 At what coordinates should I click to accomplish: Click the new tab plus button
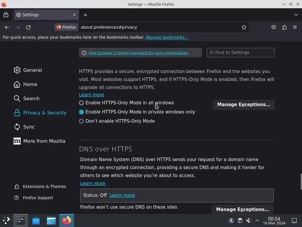85,15
